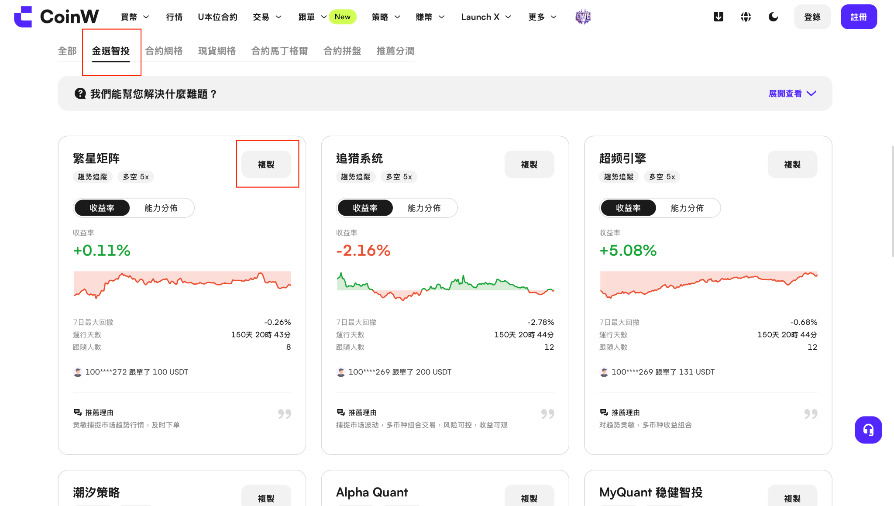Click quotation mark icon in 超频引擎 card
894x506 pixels.
pyautogui.click(x=811, y=413)
